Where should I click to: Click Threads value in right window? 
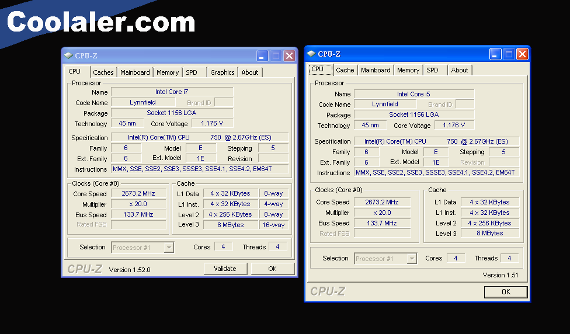tap(509, 258)
